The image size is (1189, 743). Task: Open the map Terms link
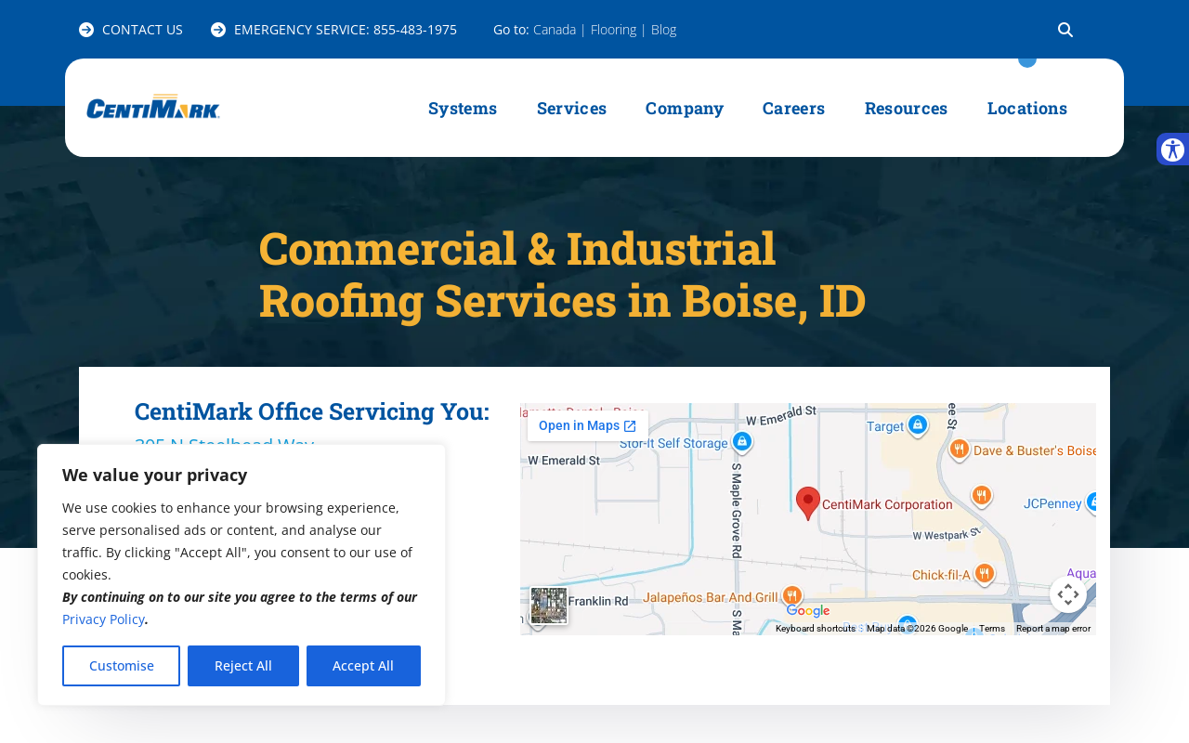click(x=992, y=629)
